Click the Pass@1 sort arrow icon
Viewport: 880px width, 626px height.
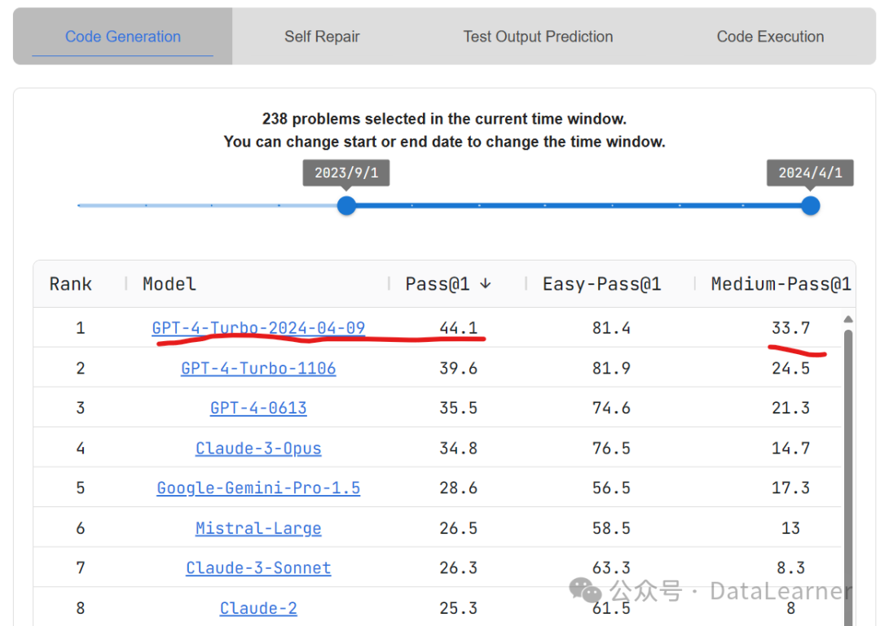point(486,284)
